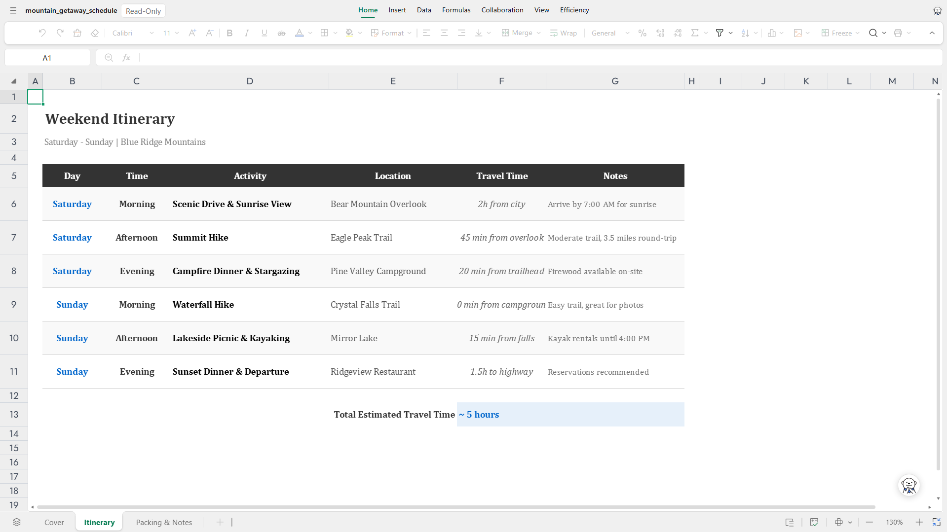Viewport: 947px width, 532px height.
Task: Click the Borders icon
Action: (x=324, y=33)
